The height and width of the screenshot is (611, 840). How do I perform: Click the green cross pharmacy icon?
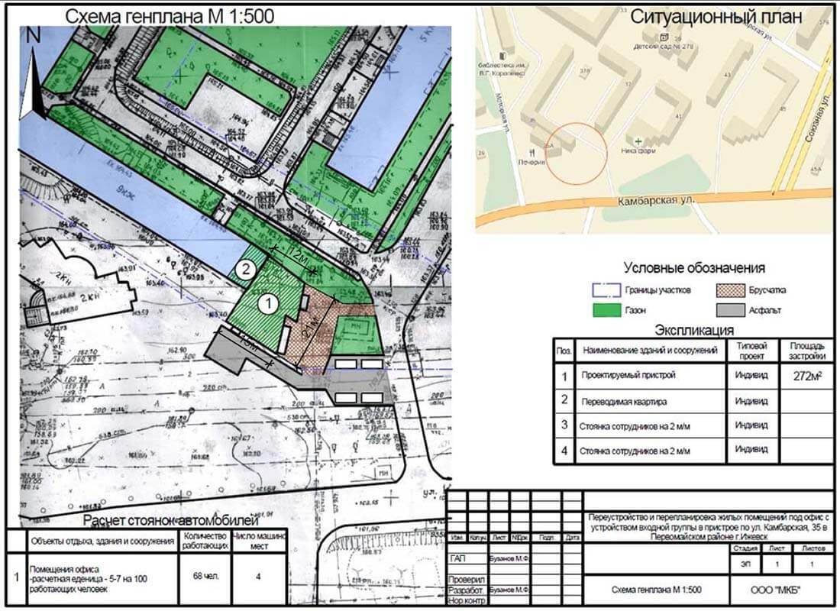tap(638, 142)
